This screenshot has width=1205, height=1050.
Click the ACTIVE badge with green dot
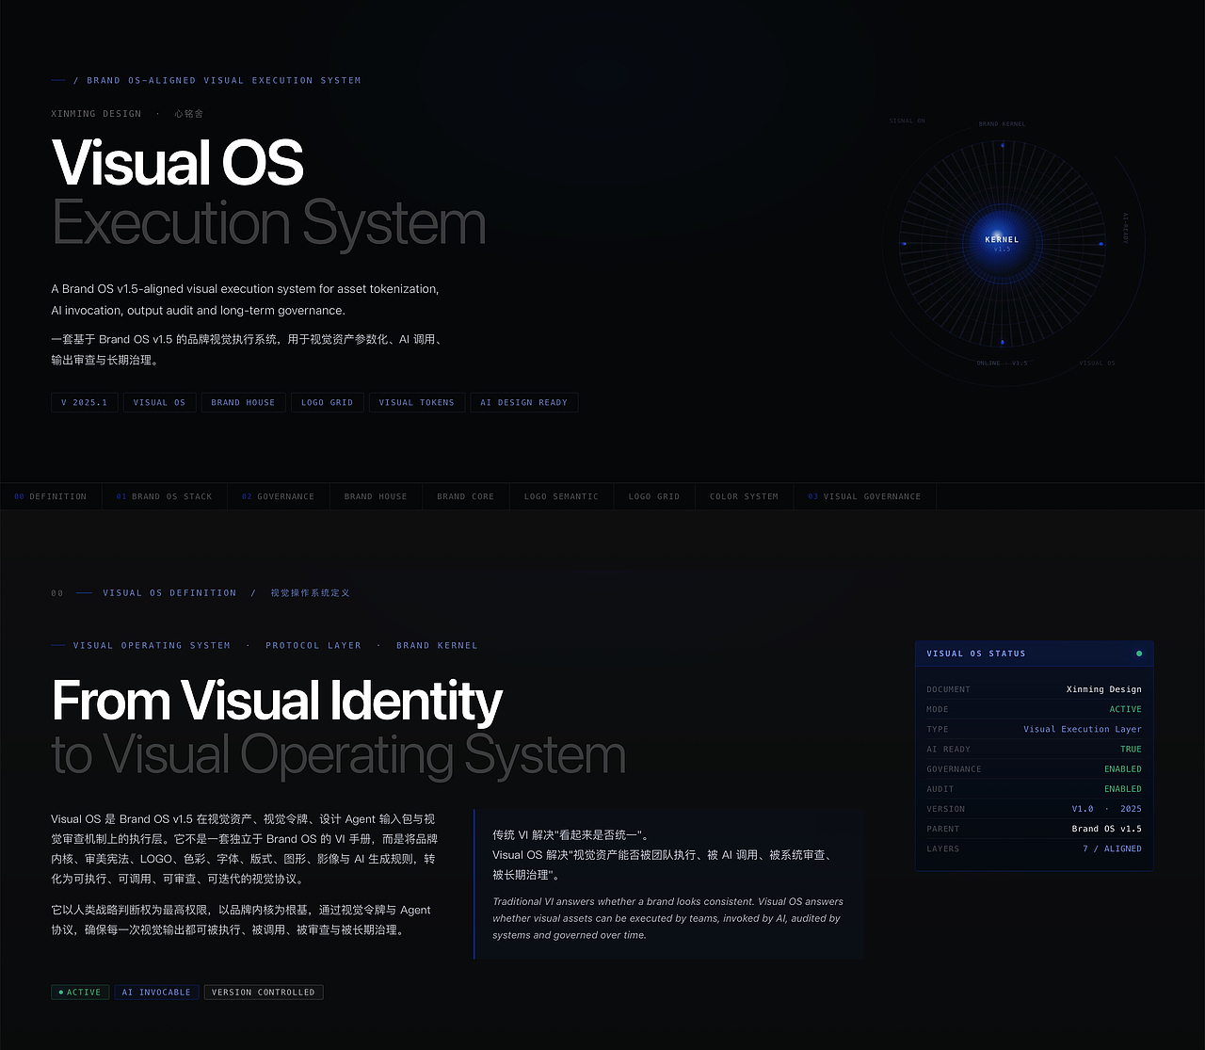80,992
